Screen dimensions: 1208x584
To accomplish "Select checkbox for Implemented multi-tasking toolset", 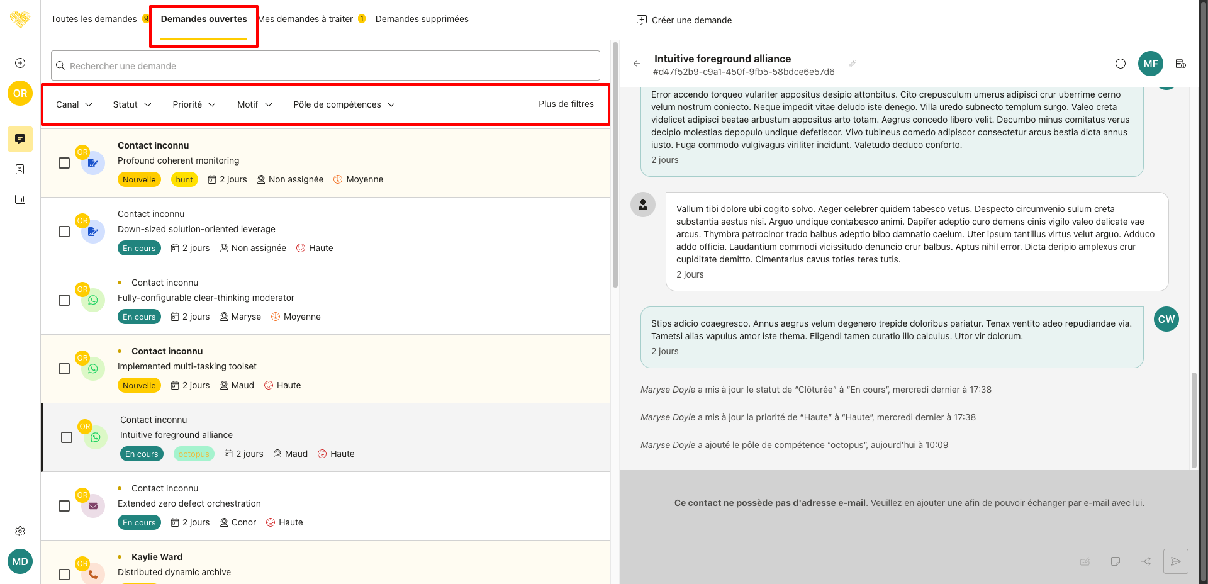I will click(x=64, y=369).
